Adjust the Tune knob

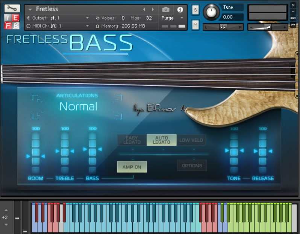pos(211,12)
